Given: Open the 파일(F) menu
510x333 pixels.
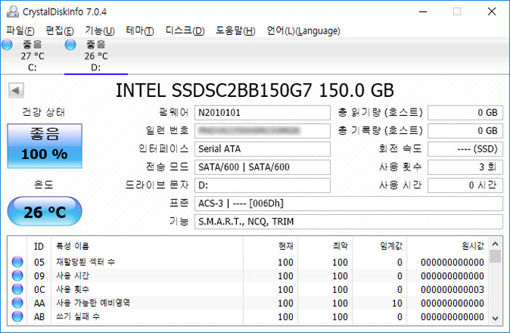Looking at the screenshot, I should click(x=20, y=31).
